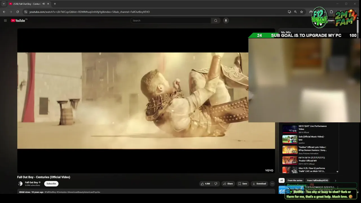Click the install app icon in the address bar

289,12
